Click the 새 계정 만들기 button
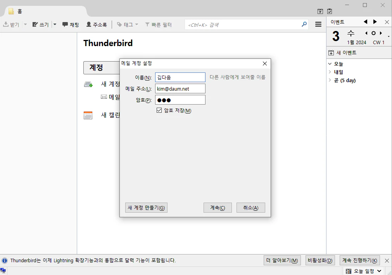This screenshot has width=392, height=275. pos(146,208)
